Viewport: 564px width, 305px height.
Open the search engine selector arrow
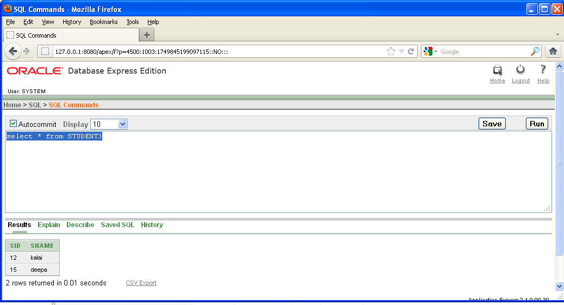point(436,52)
